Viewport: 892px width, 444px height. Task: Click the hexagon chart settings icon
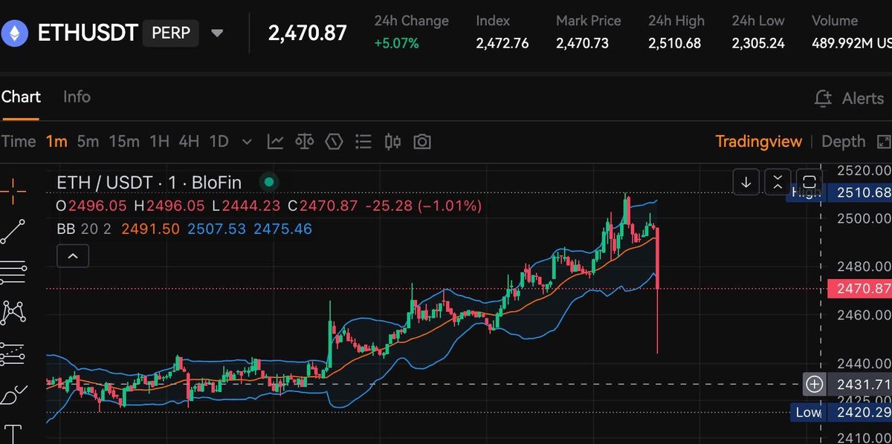click(334, 141)
